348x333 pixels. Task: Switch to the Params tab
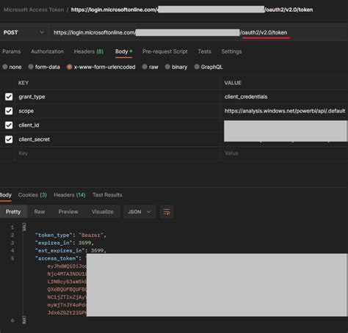click(x=12, y=51)
